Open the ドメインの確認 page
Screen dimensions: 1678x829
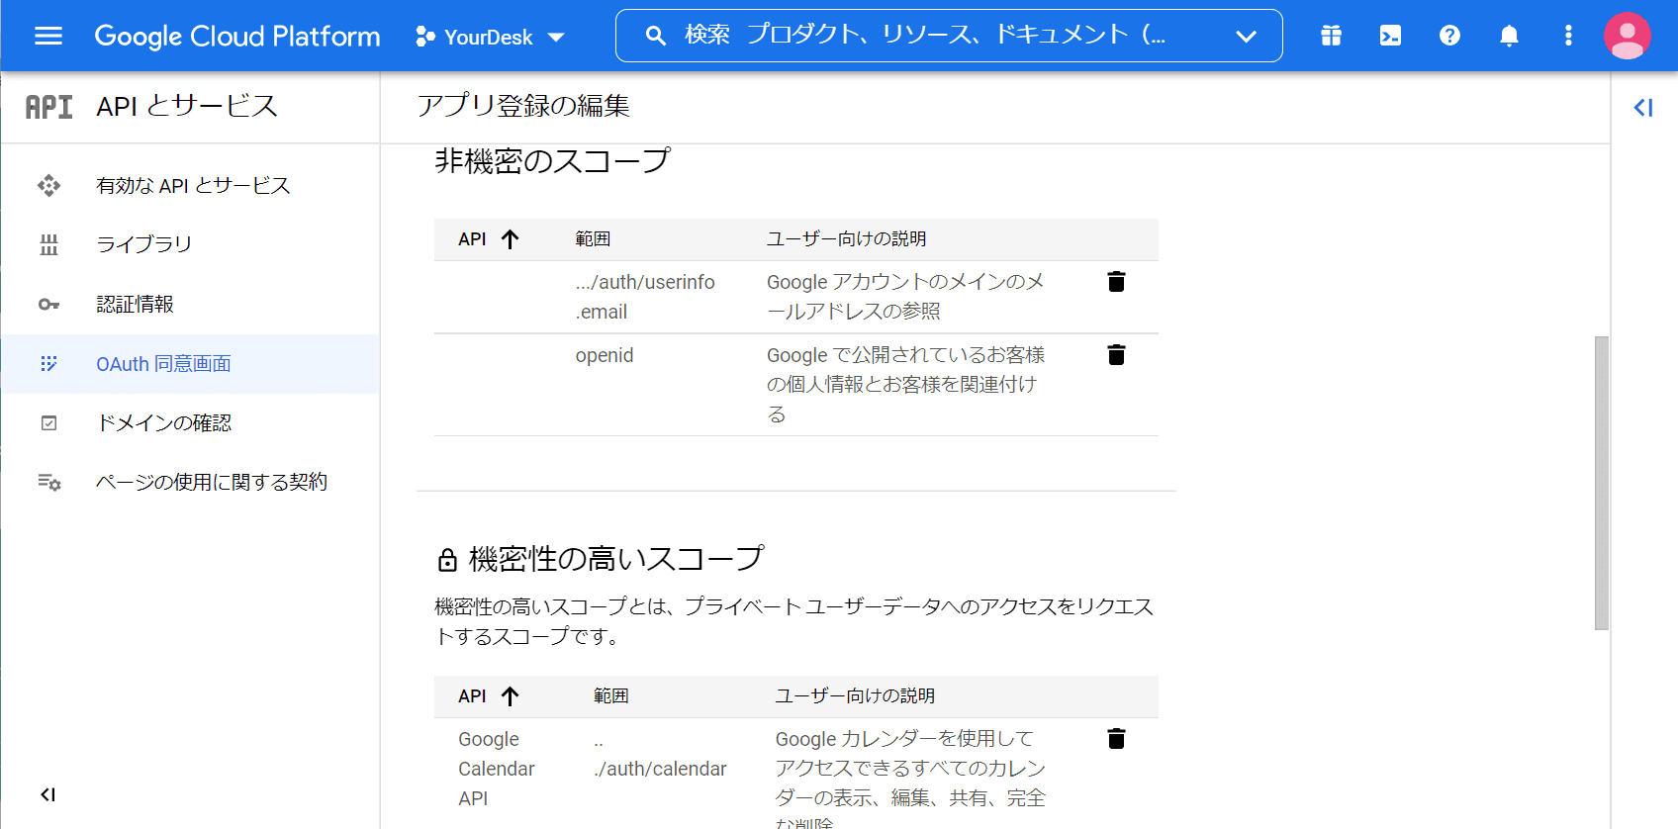click(x=190, y=423)
